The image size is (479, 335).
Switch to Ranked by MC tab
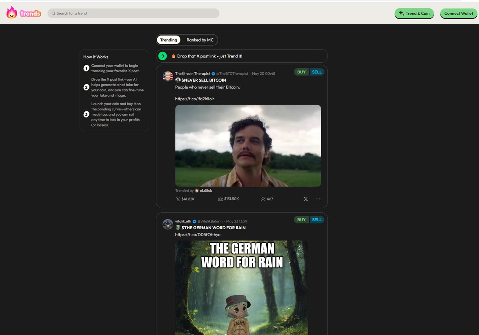tap(200, 40)
